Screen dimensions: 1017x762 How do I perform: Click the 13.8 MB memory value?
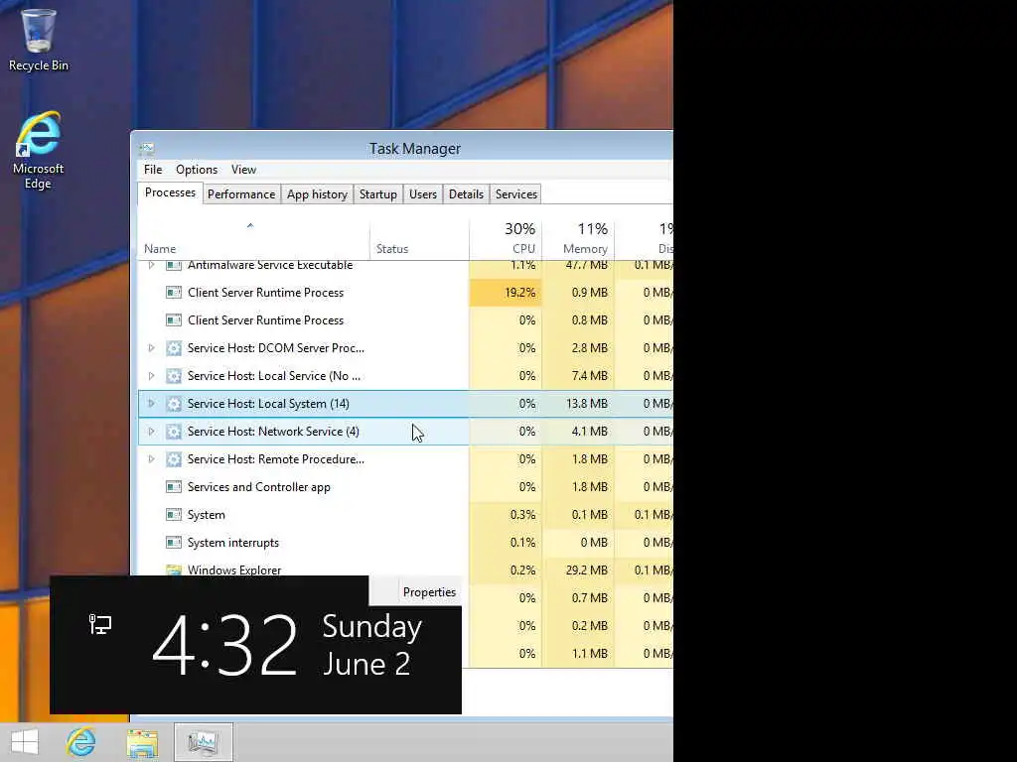point(586,404)
